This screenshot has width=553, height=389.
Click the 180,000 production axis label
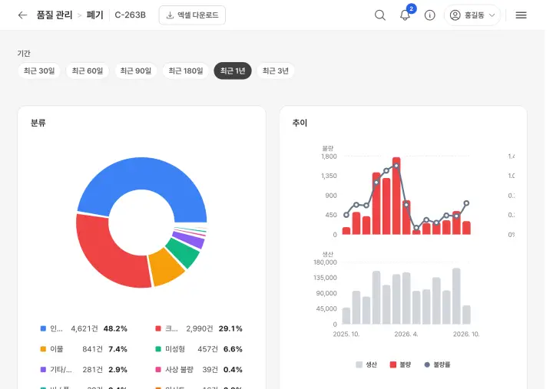click(325, 262)
